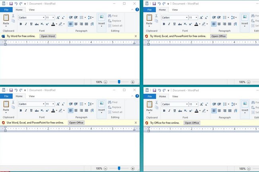Click Insert picture icon in 'Try Office for free' window
Viewport: 259px width, 172px height.
pyautogui.click(x=245, y=104)
